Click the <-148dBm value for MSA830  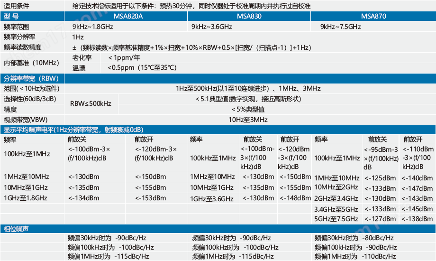[x=295, y=198]
